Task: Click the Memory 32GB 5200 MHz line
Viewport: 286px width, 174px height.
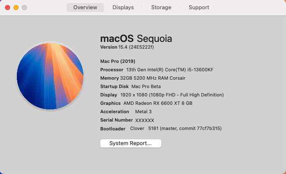Action: tap(143, 78)
